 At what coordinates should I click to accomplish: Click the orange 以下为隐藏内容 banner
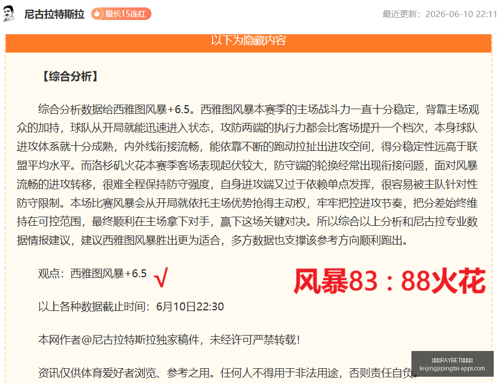(x=249, y=43)
